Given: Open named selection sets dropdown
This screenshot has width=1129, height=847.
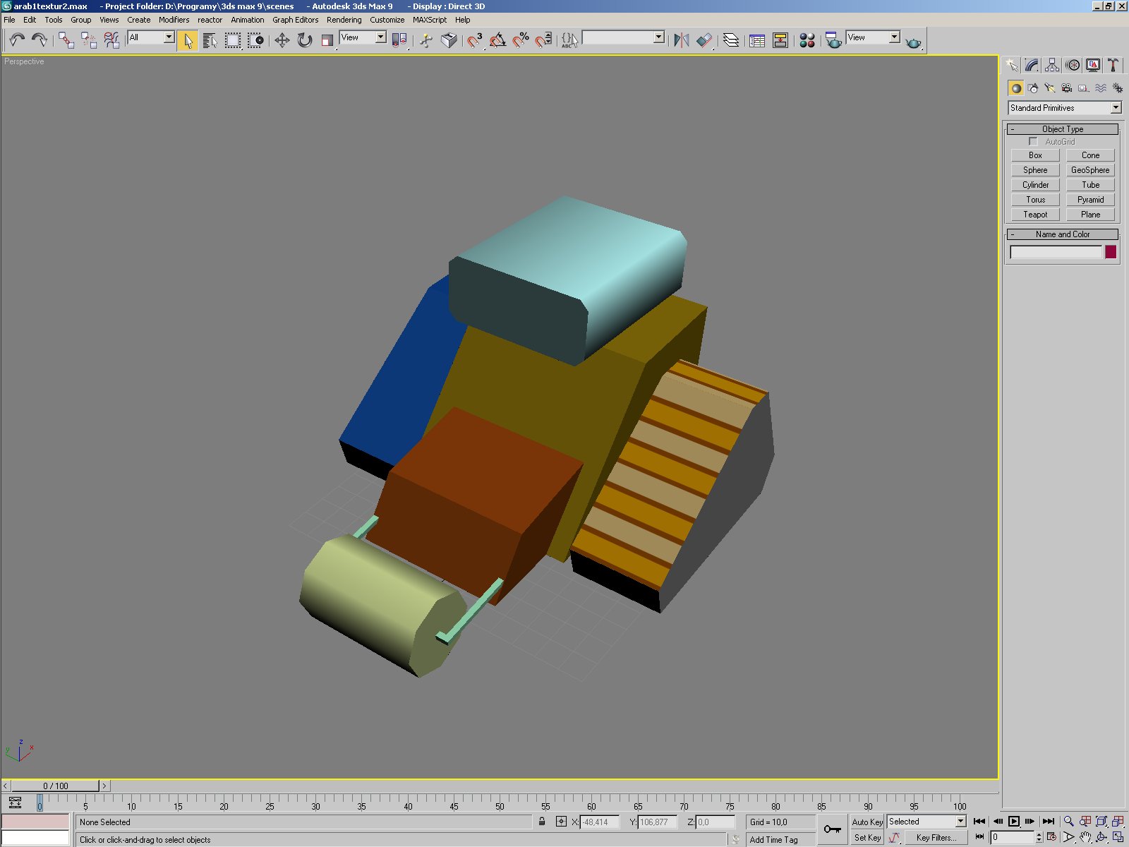Looking at the screenshot, I should (624, 37).
